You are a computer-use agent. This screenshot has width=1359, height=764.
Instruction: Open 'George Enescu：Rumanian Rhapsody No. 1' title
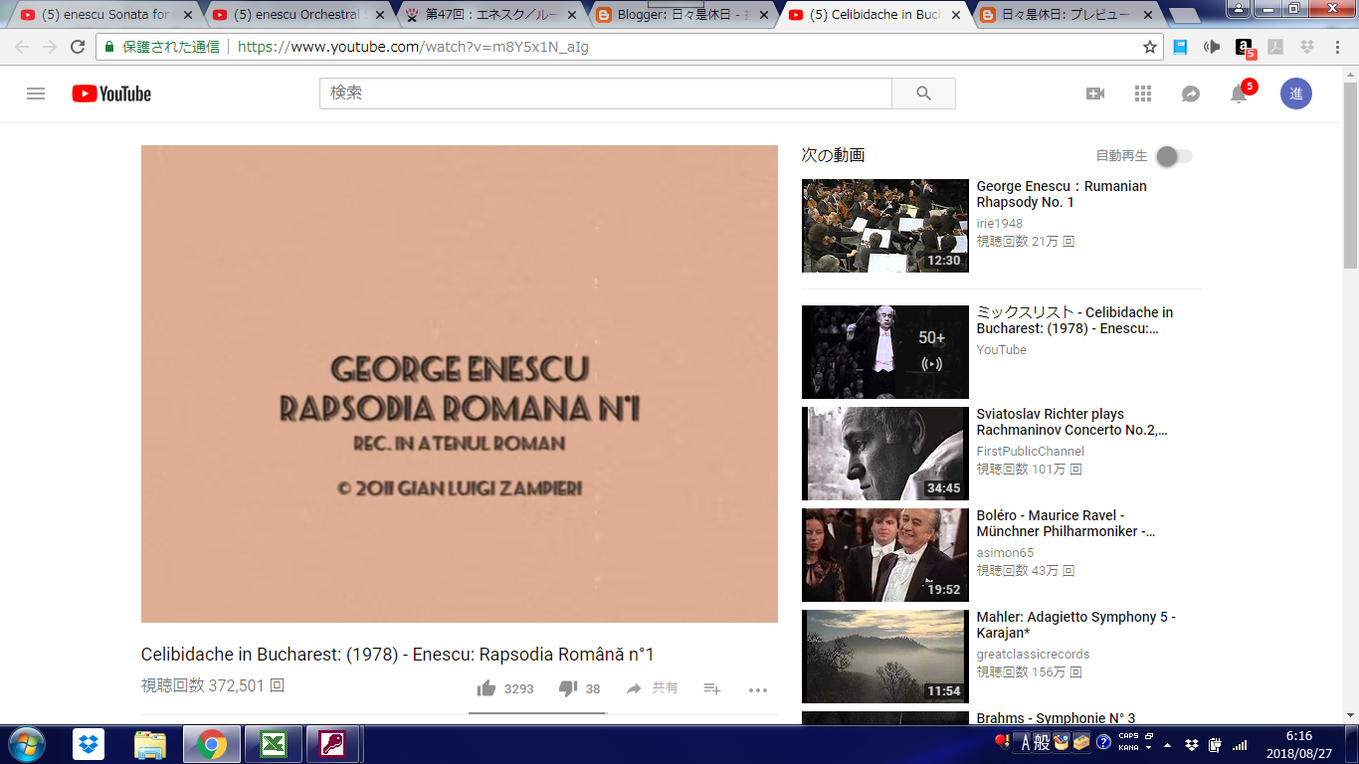(x=1062, y=194)
